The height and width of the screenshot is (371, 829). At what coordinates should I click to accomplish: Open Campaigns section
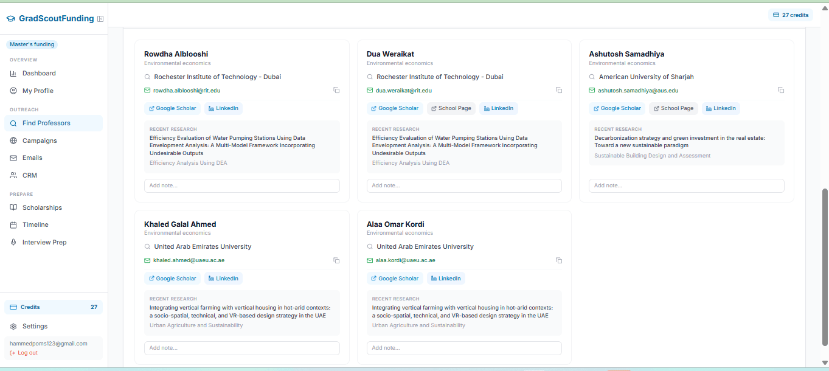54,140
